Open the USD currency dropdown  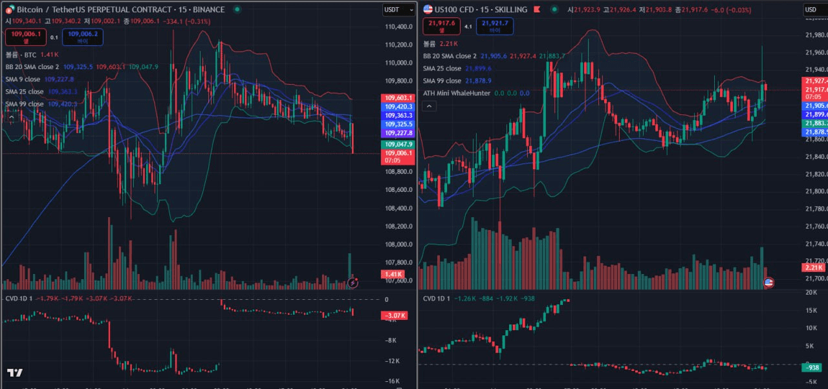[814, 9]
